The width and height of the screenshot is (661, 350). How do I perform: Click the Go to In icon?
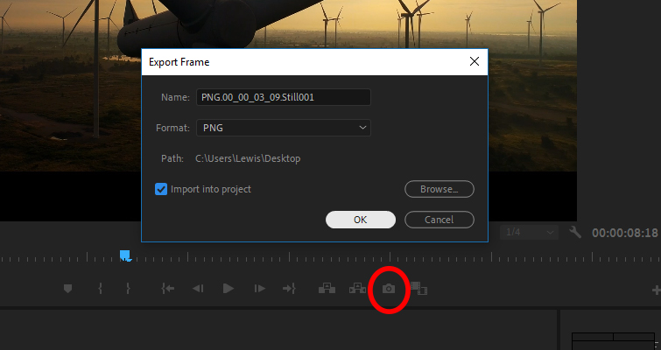point(168,289)
